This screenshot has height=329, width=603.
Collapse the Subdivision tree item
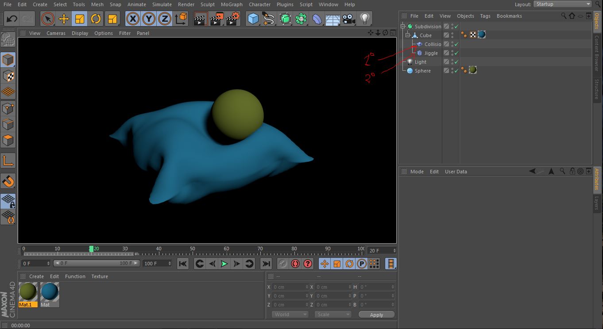[403, 27]
